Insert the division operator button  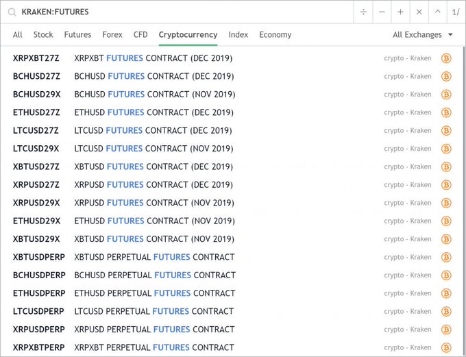point(363,12)
